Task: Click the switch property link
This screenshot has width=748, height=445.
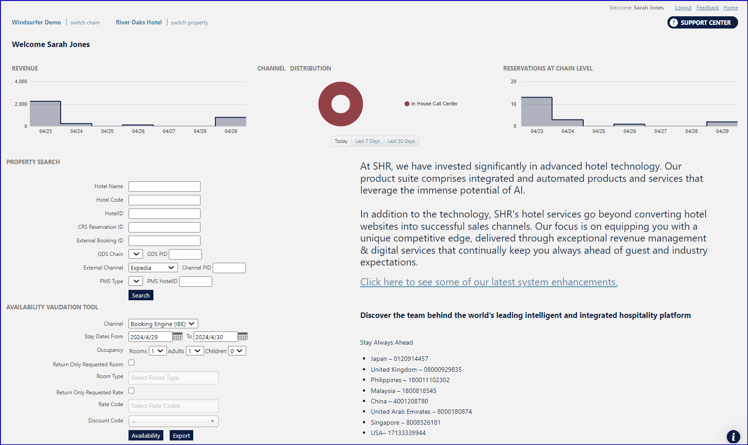Action: (190, 23)
